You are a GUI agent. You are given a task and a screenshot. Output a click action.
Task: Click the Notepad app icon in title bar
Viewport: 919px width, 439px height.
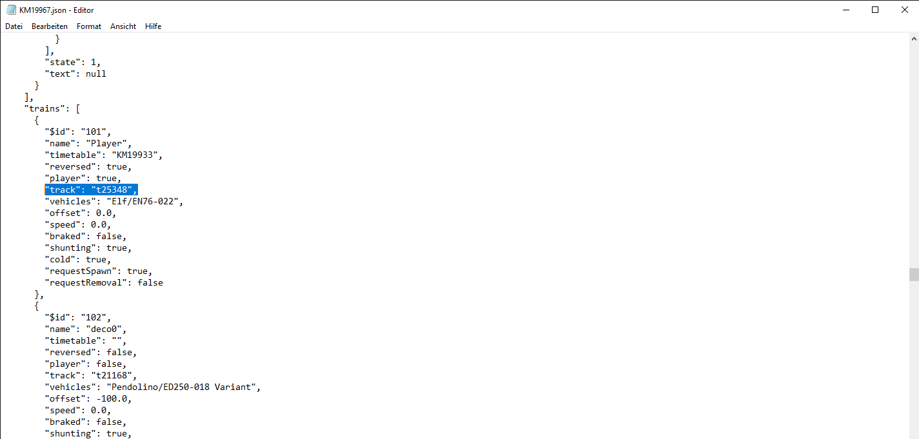pos(11,10)
